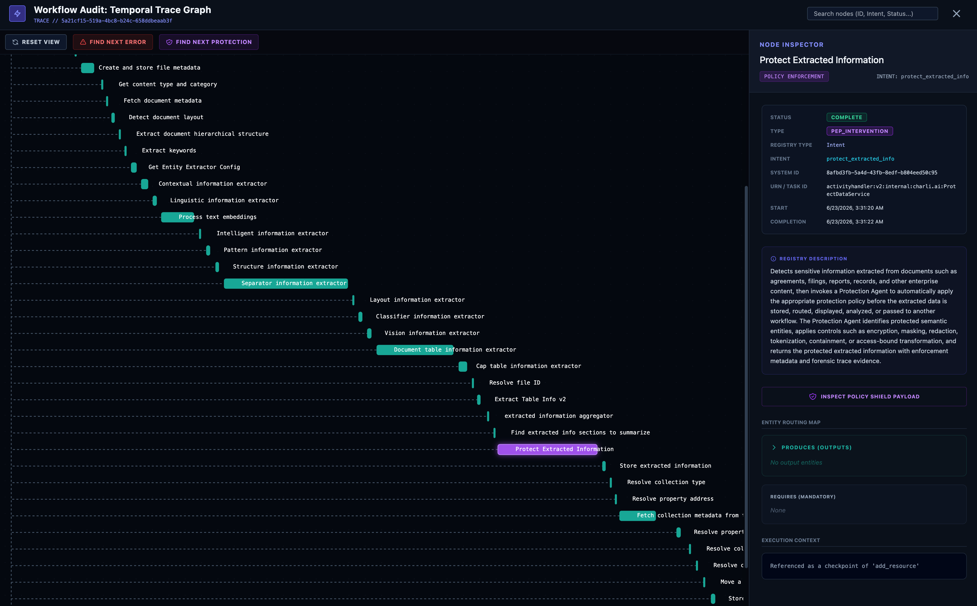Click 'Vision information extractor' label
Image resolution: width=977 pixels, height=606 pixels.
432,333
